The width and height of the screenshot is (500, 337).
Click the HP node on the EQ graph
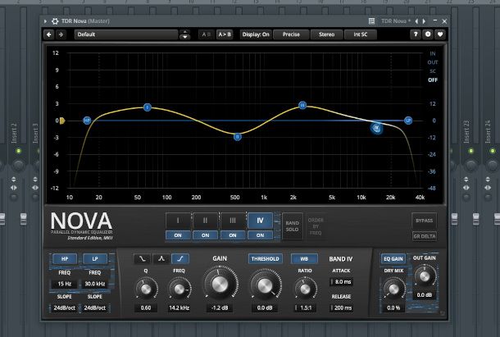87,121
